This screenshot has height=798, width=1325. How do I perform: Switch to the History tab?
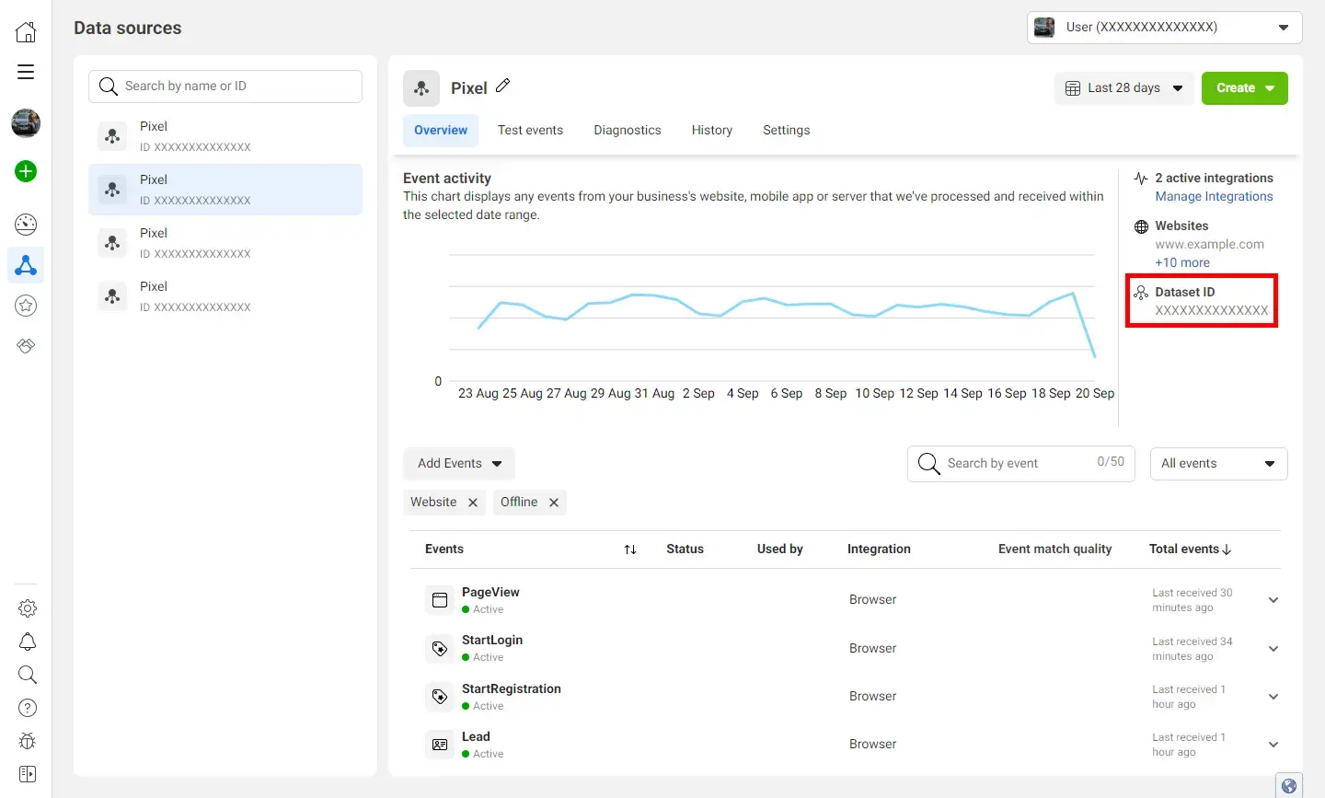tap(712, 131)
